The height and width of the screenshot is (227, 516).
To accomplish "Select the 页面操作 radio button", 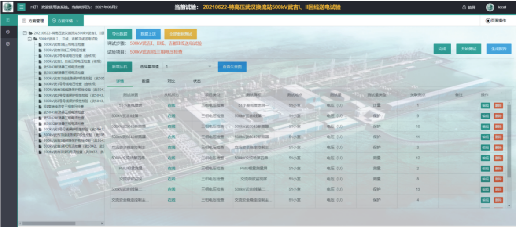I will point(488,21).
